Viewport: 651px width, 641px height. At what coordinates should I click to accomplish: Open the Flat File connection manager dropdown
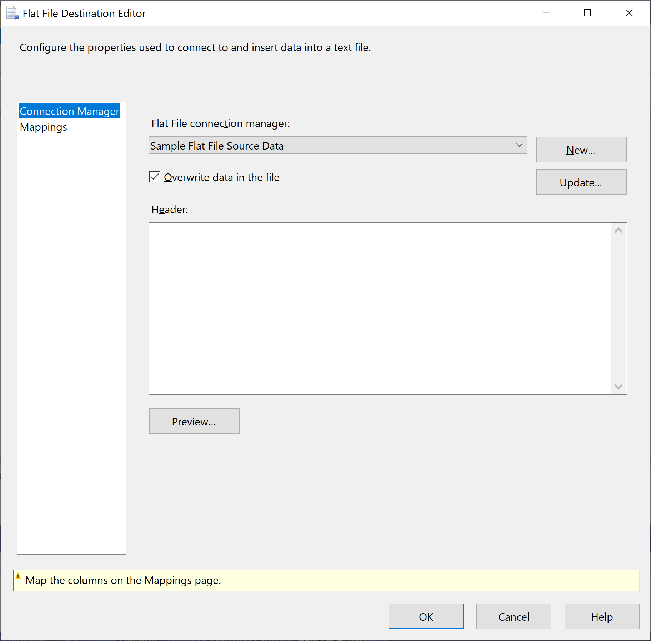coord(519,145)
